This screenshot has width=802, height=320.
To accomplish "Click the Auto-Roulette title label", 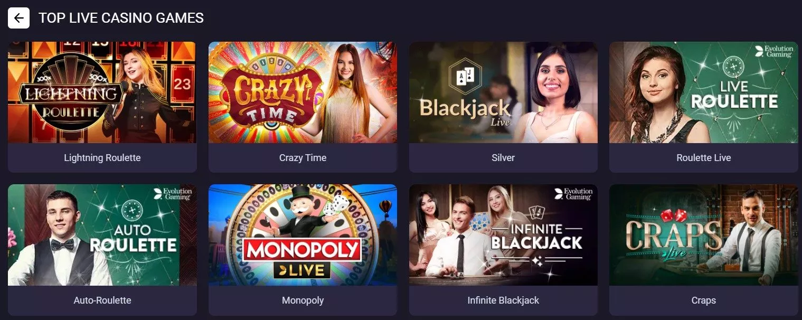I will [x=102, y=300].
